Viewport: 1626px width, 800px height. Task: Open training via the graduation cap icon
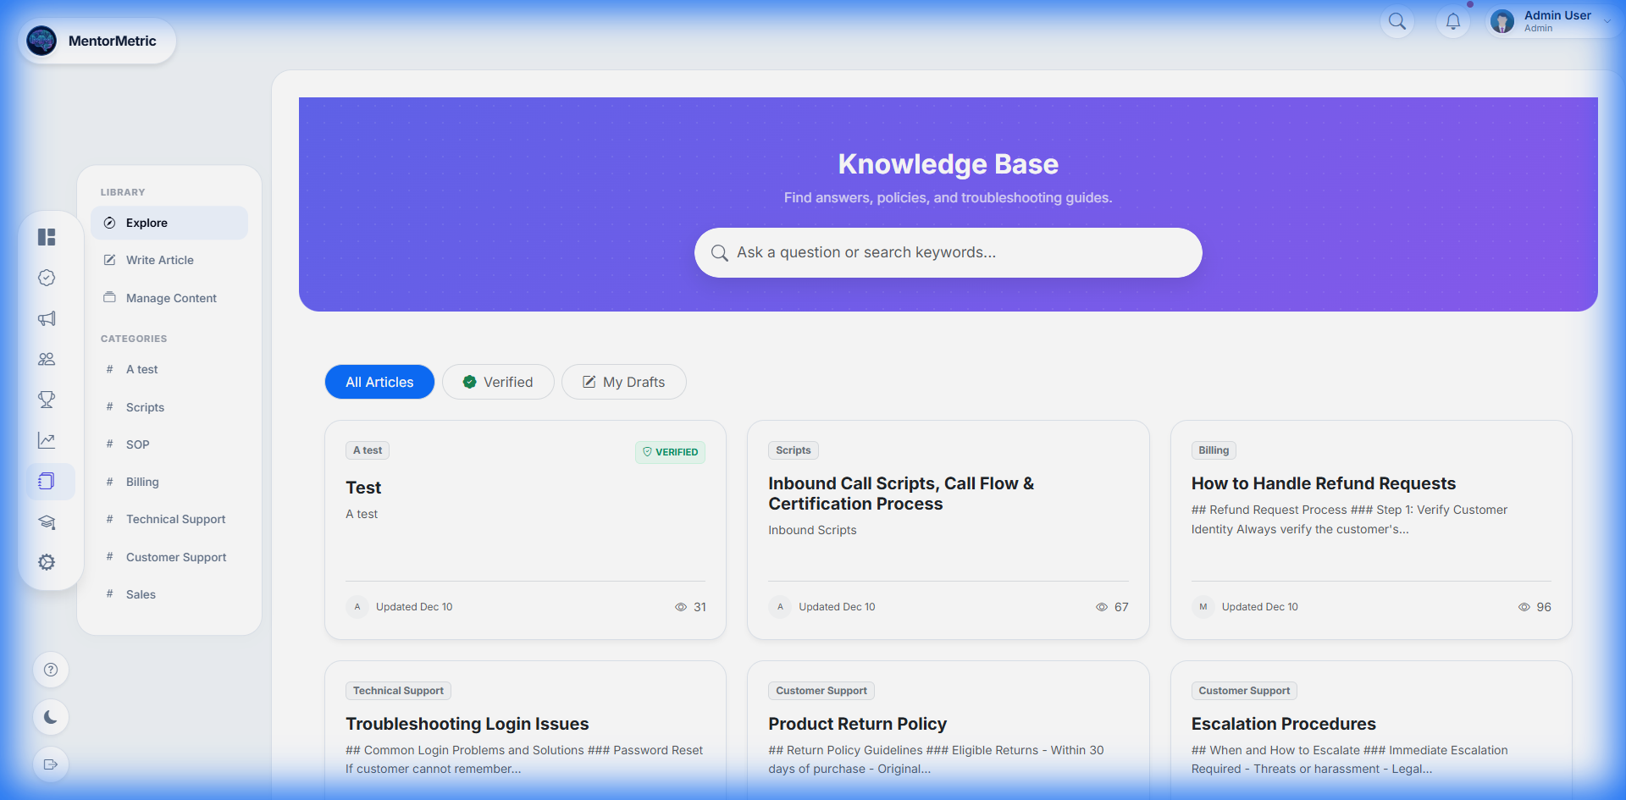coord(47,522)
